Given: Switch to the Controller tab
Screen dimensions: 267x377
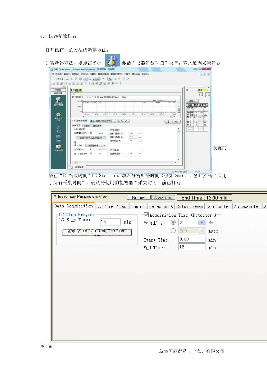Looking at the screenshot, I should click(218, 206).
